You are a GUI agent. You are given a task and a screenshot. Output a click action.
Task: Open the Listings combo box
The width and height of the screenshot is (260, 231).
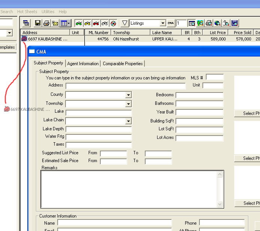tap(147, 23)
